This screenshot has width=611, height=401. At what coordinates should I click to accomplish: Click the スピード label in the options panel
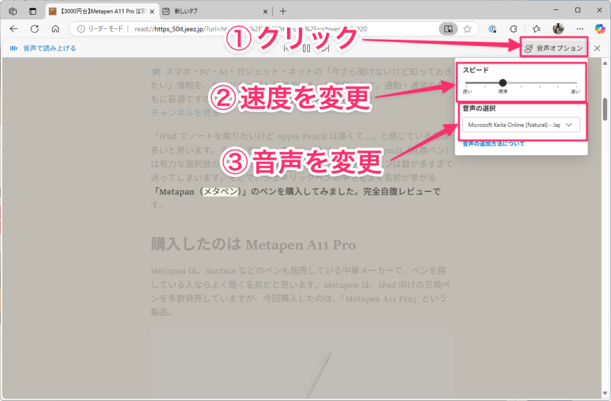pyautogui.click(x=476, y=70)
